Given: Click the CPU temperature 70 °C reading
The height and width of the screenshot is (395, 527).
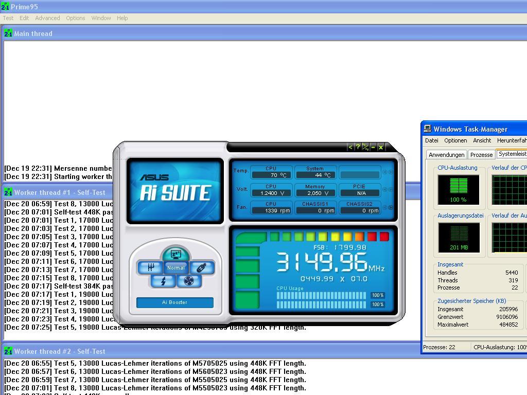Looking at the screenshot, I should click(x=271, y=175).
